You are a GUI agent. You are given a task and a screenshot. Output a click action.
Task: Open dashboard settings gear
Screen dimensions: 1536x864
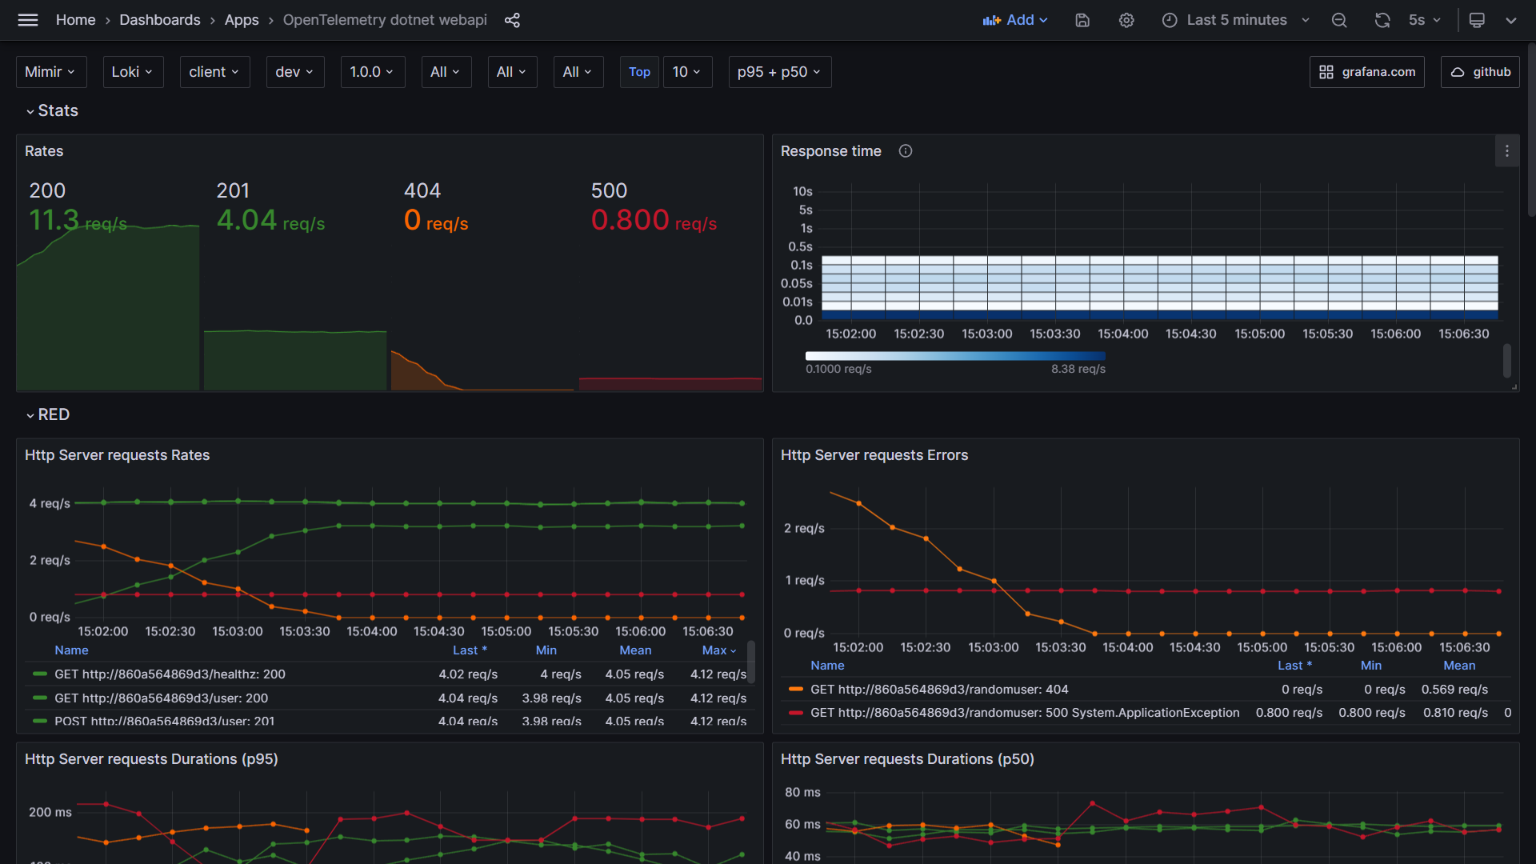coord(1126,20)
